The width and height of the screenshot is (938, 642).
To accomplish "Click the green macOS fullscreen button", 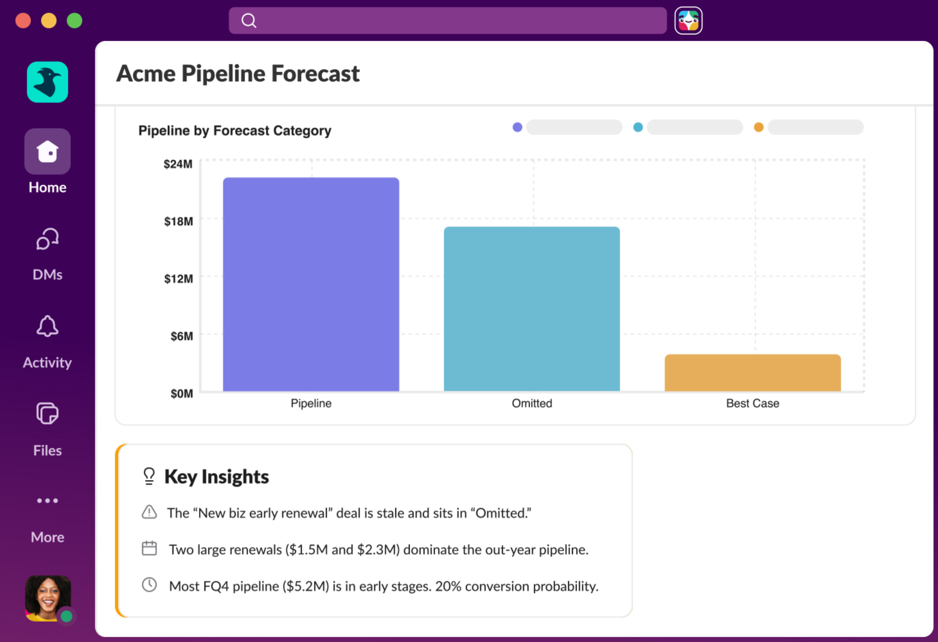I will [75, 21].
